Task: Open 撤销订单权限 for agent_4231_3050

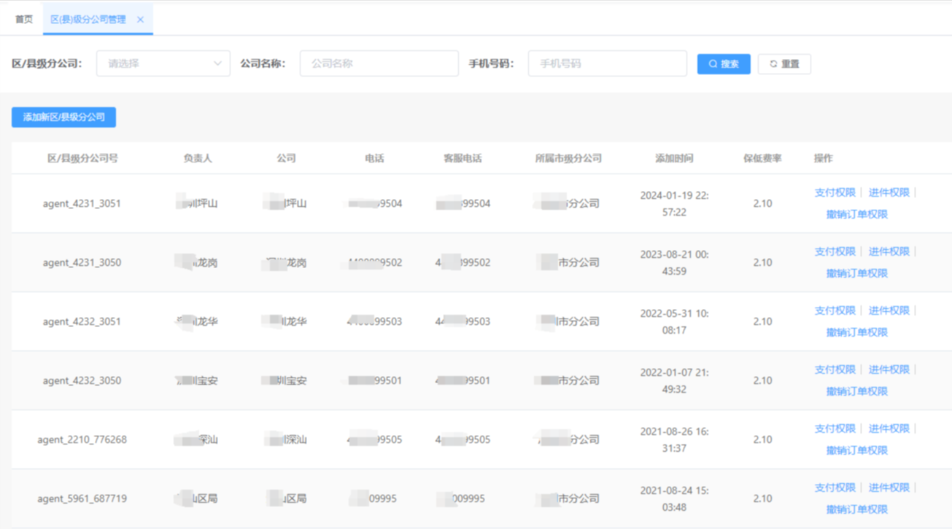Action: 856,273
